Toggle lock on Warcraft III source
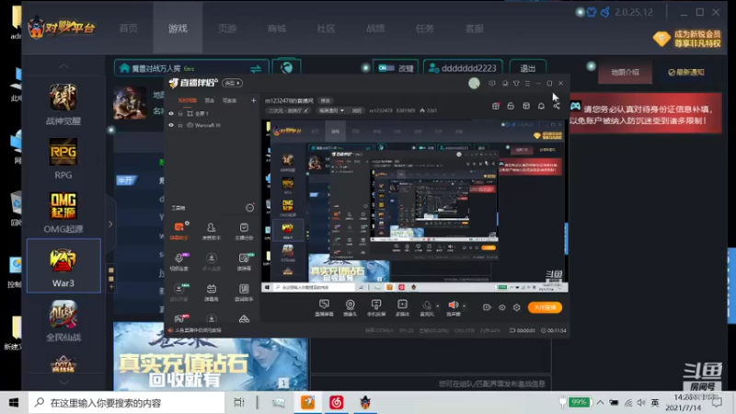This screenshot has height=414, width=736. click(180, 125)
